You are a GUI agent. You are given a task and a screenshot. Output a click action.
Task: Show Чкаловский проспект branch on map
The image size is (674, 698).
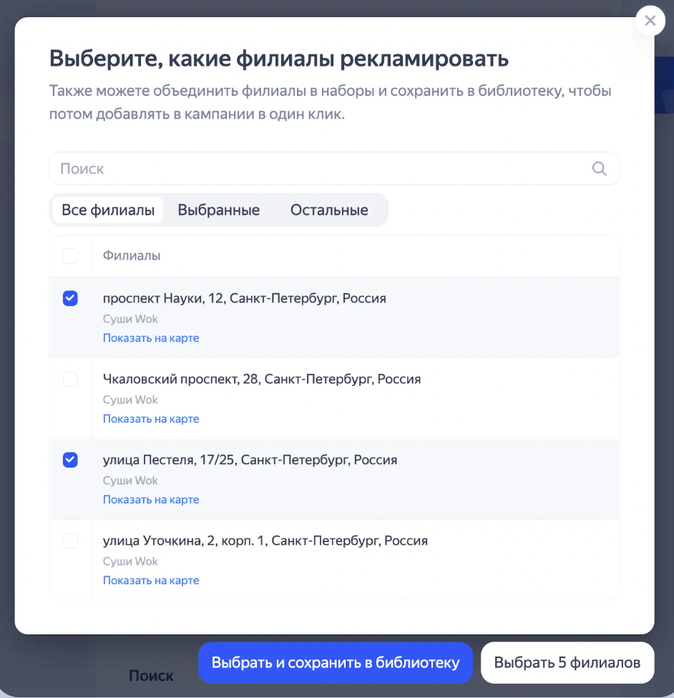[x=151, y=419]
